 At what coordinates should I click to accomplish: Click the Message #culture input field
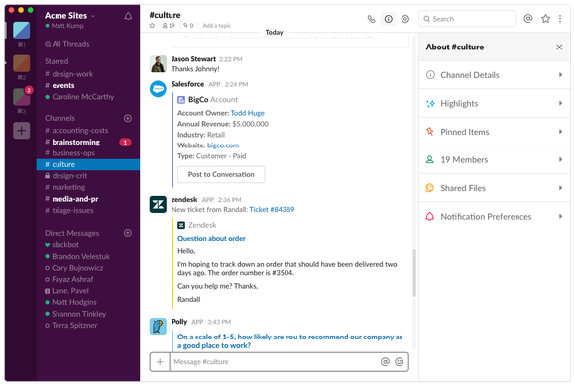(x=275, y=362)
